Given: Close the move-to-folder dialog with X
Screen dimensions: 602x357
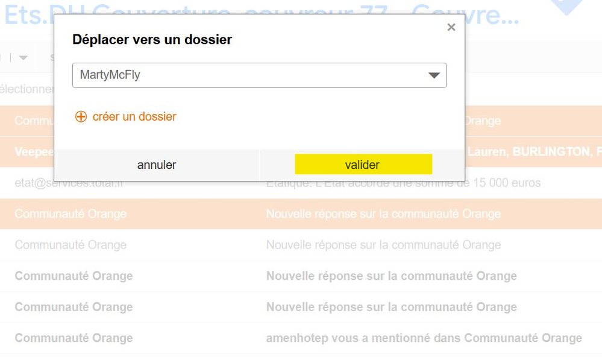Looking at the screenshot, I should tap(451, 27).
